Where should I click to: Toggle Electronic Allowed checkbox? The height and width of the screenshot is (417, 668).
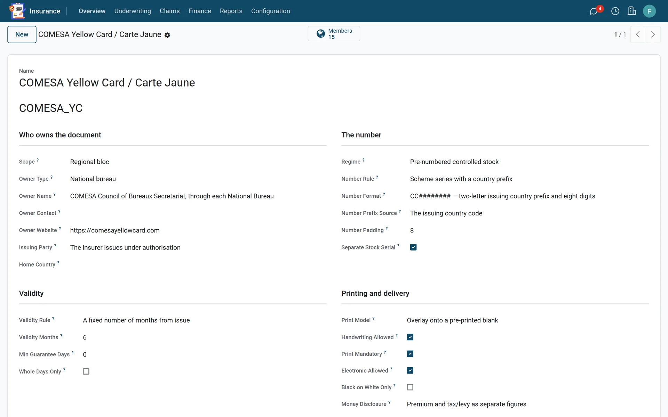tap(410, 370)
